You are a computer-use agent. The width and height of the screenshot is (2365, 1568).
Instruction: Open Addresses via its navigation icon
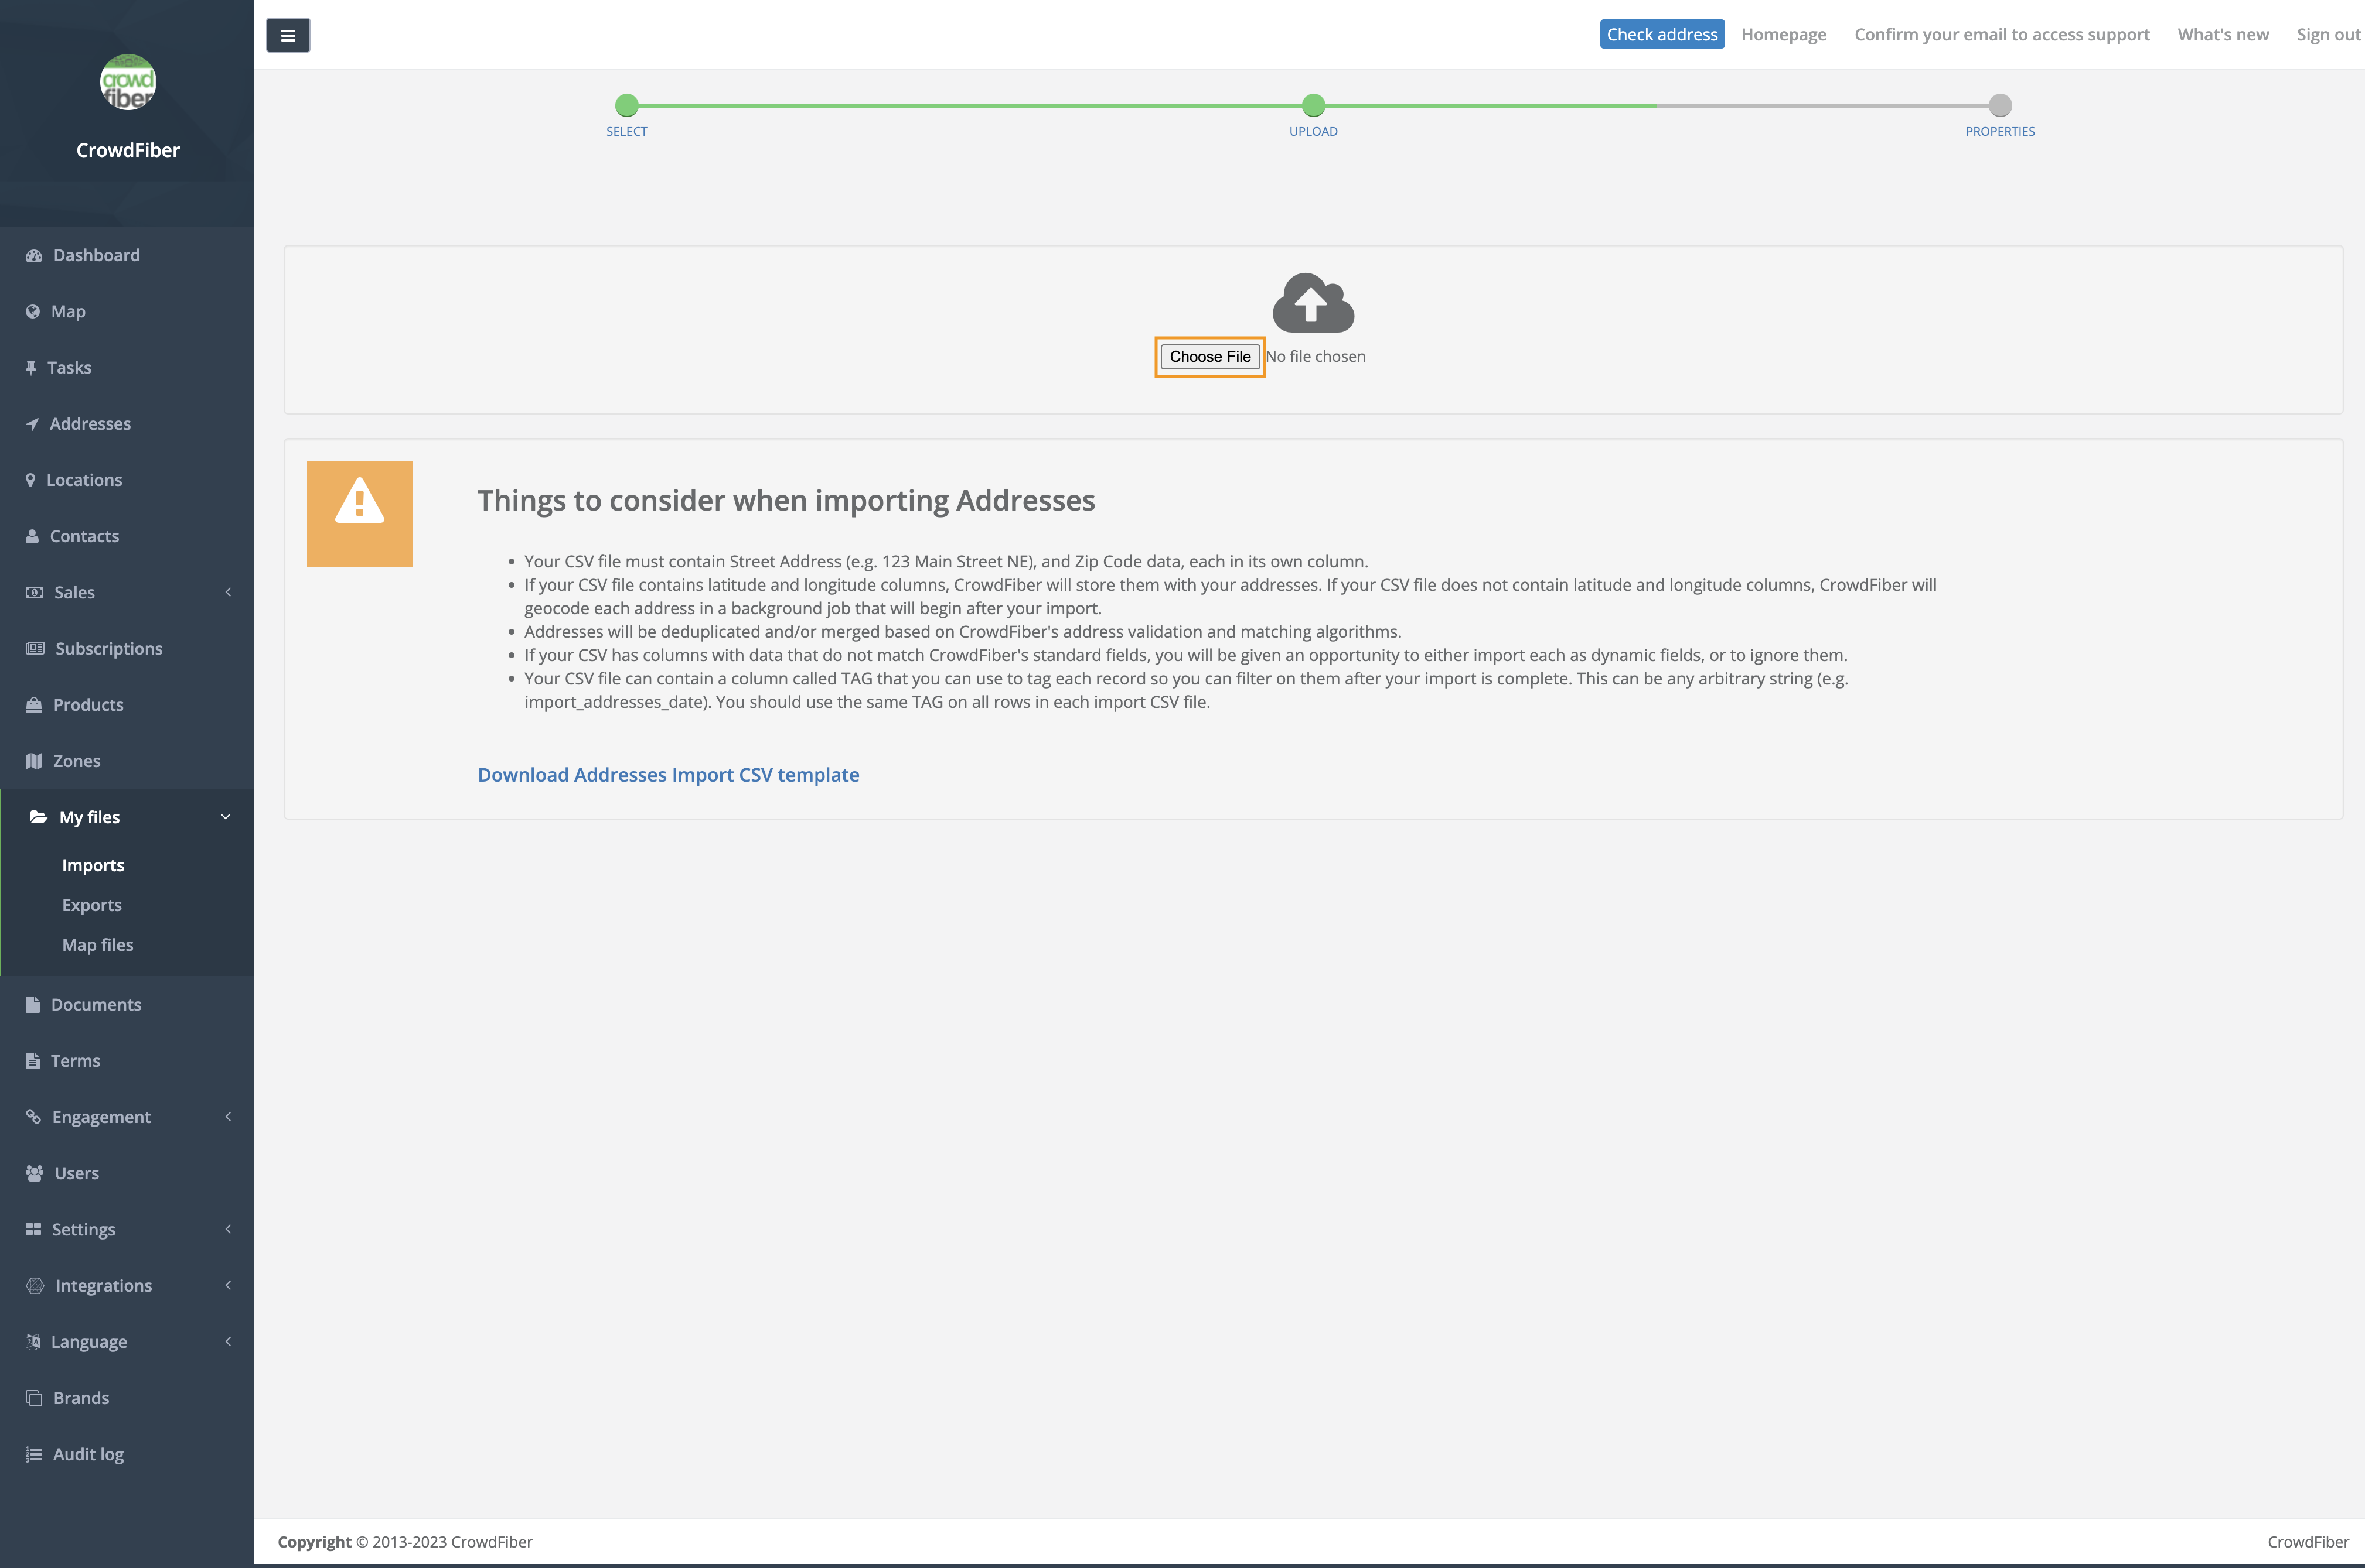(x=33, y=423)
